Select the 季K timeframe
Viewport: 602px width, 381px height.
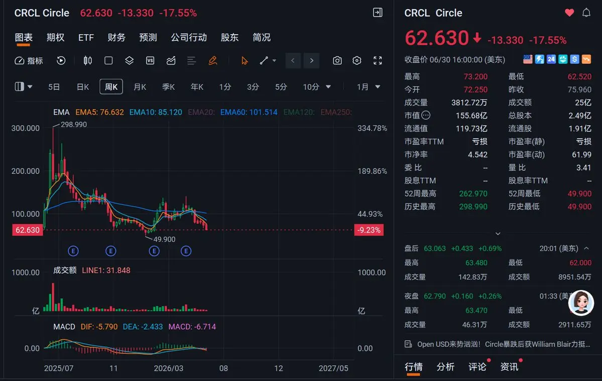tap(168, 87)
